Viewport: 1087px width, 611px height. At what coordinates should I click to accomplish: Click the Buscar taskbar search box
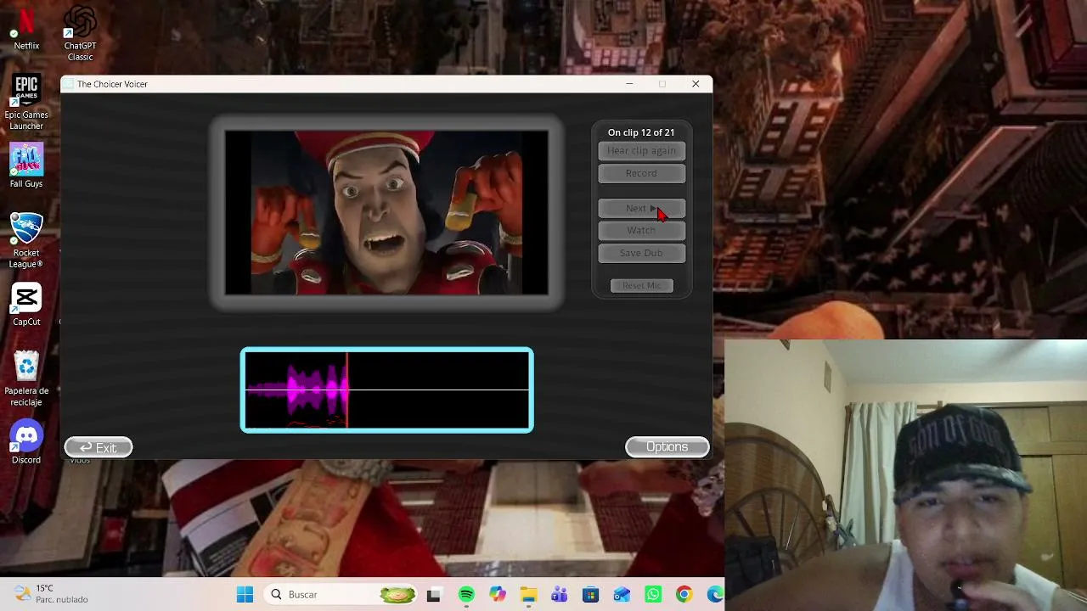340,595
